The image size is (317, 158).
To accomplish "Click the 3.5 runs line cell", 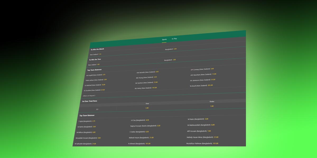I will pyautogui.click(x=97, y=109).
